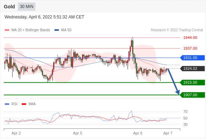
Task: Click the 1931.00 pivot price tag
Action: click(x=192, y=58)
